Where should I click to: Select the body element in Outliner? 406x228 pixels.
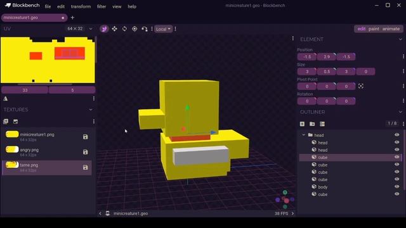point(351,187)
